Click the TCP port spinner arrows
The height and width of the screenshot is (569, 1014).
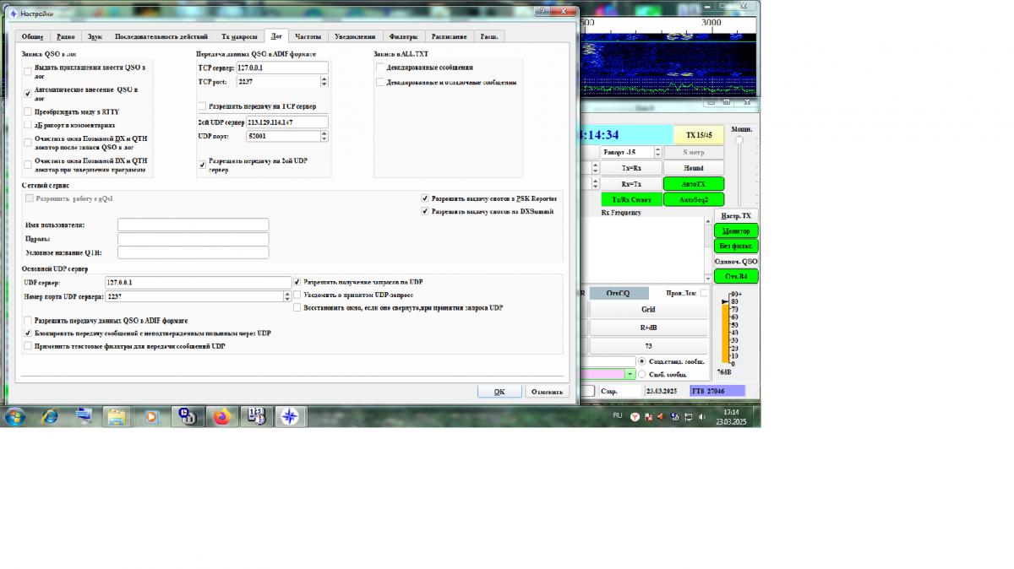[324, 82]
